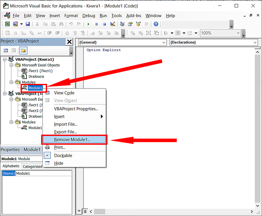Choose Export File... in context menu
Viewport: 262px width, 216px height.
click(x=74, y=132)
